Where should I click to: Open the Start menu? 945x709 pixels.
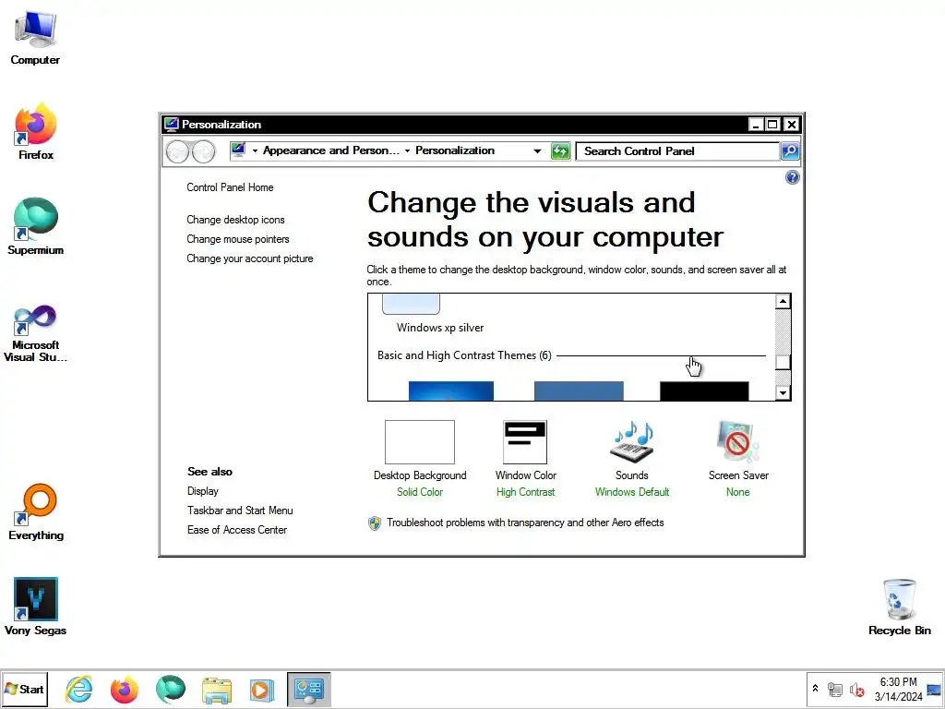[25, 689]
